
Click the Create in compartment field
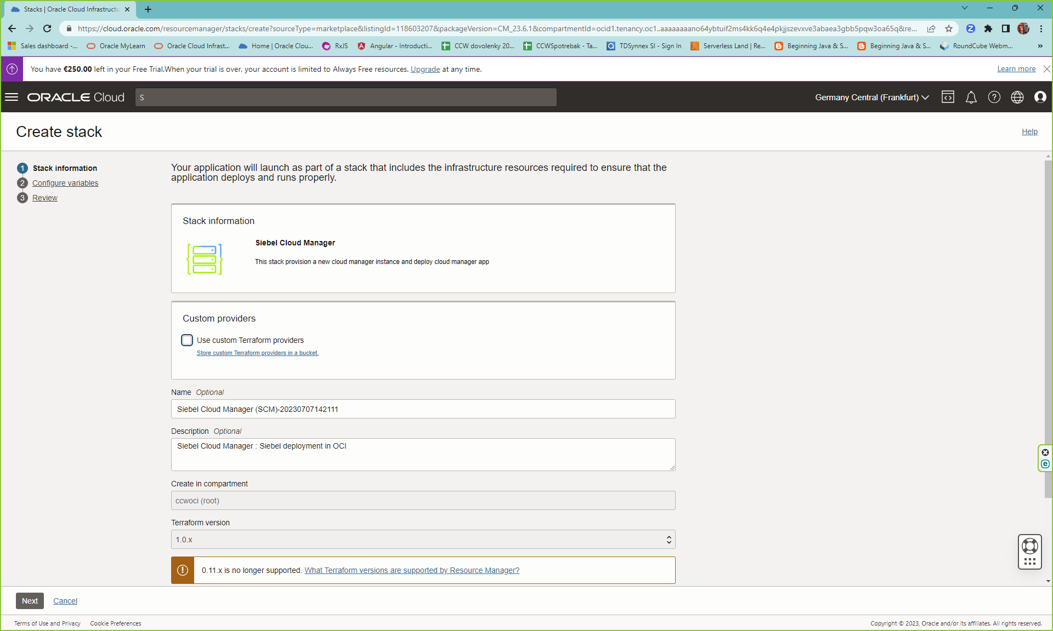pos(423,501)
